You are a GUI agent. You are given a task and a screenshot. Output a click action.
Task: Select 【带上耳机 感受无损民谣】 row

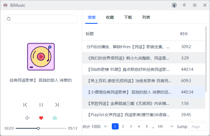(x=144, y=81)
